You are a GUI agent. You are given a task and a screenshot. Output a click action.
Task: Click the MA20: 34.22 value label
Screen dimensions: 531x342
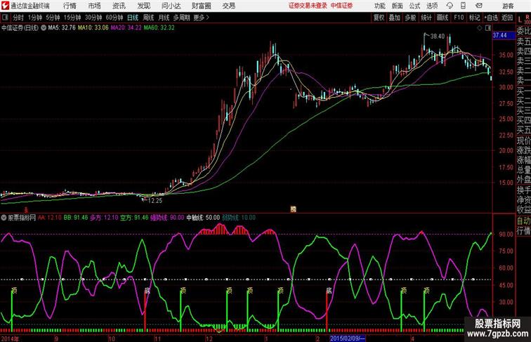click(x=126, y=28)
